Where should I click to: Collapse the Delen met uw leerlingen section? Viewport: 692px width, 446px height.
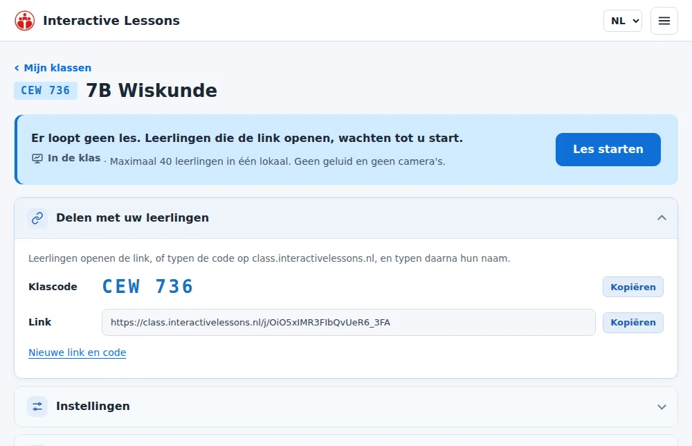662,217
